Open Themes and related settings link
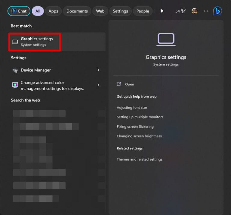 pyautogui.click(x=140, y=159)
